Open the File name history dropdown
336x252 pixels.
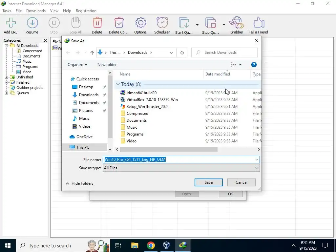pos(257,160)
